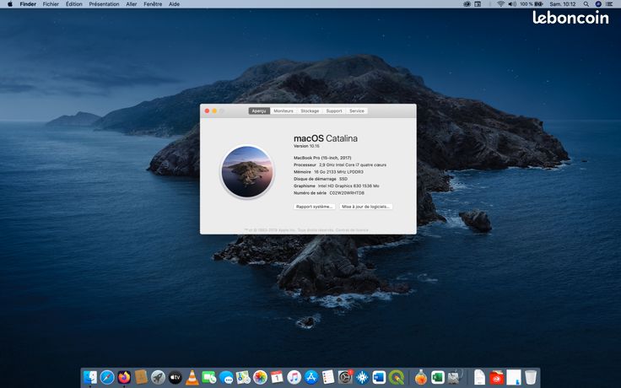Open the Apple TV app in dock

tap(175, 377)
